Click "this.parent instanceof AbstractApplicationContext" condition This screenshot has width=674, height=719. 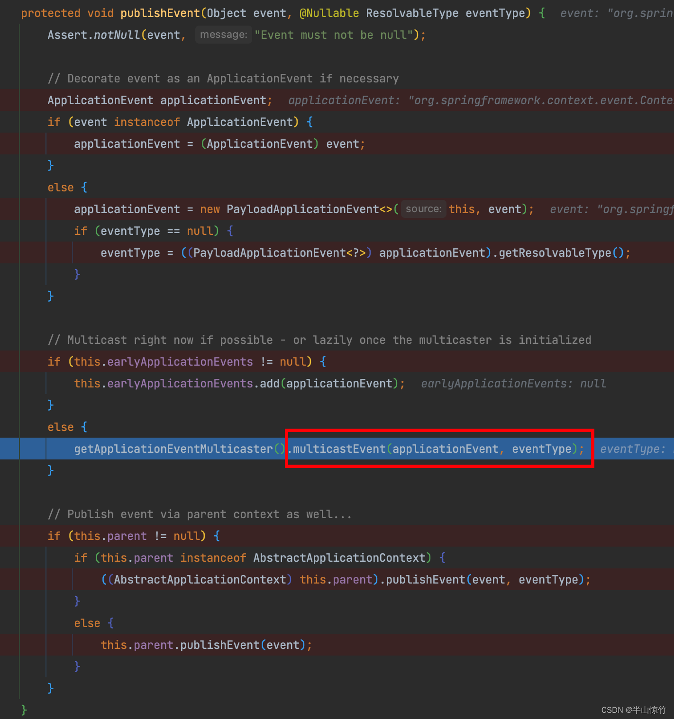263,558
